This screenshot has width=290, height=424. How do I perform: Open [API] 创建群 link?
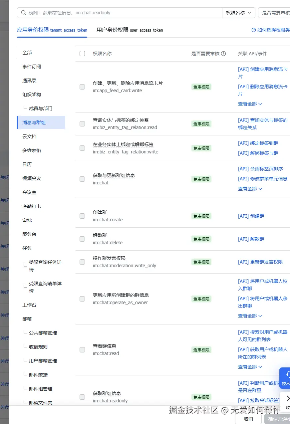pos(251,216)
